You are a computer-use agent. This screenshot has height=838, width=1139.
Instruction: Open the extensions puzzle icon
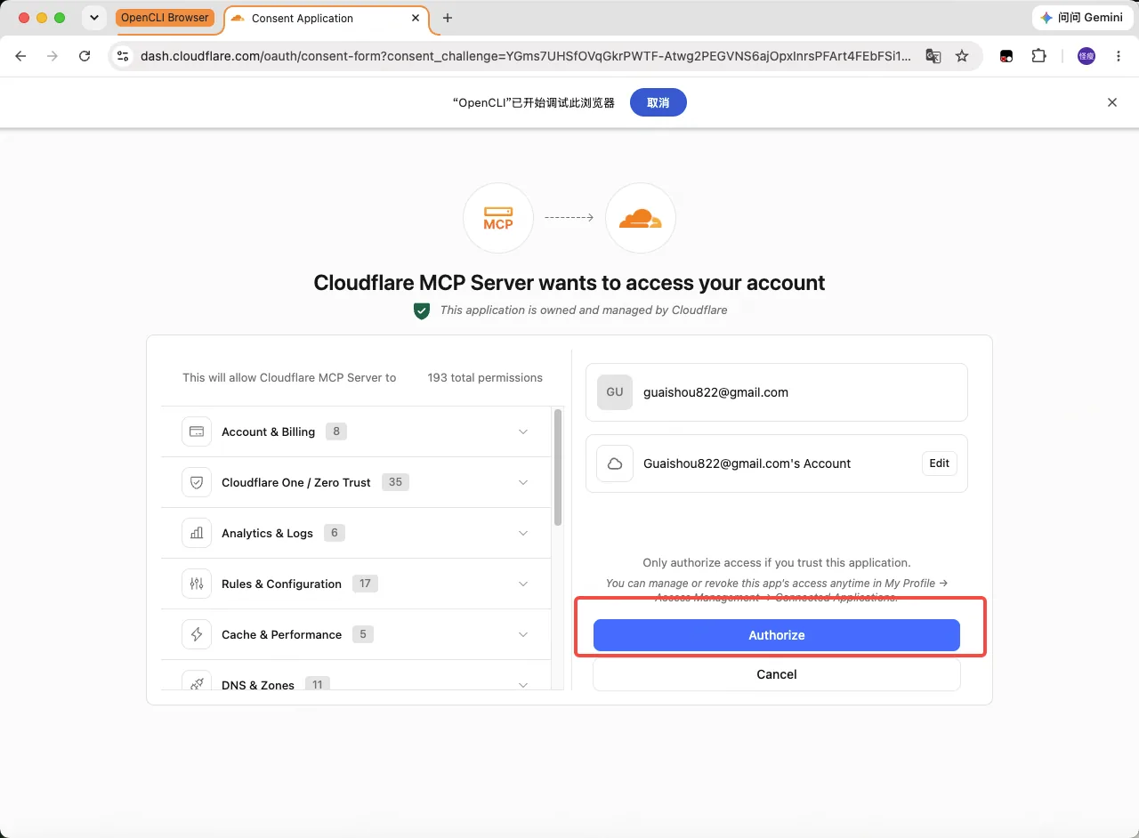1038,55
